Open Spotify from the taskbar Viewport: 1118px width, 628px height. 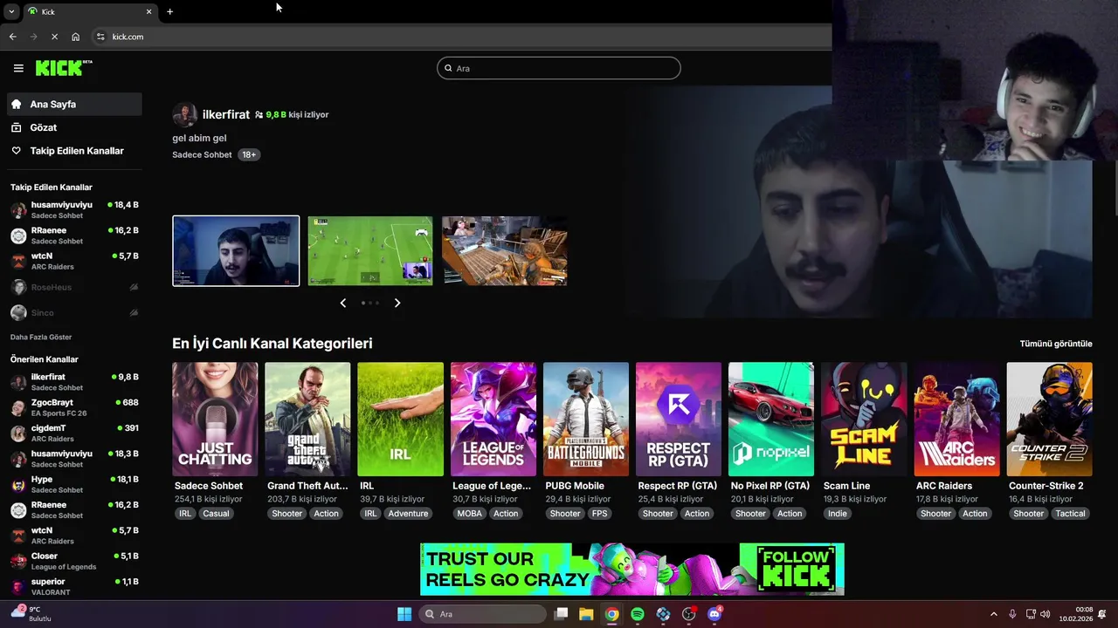click(x=638, y=614)
